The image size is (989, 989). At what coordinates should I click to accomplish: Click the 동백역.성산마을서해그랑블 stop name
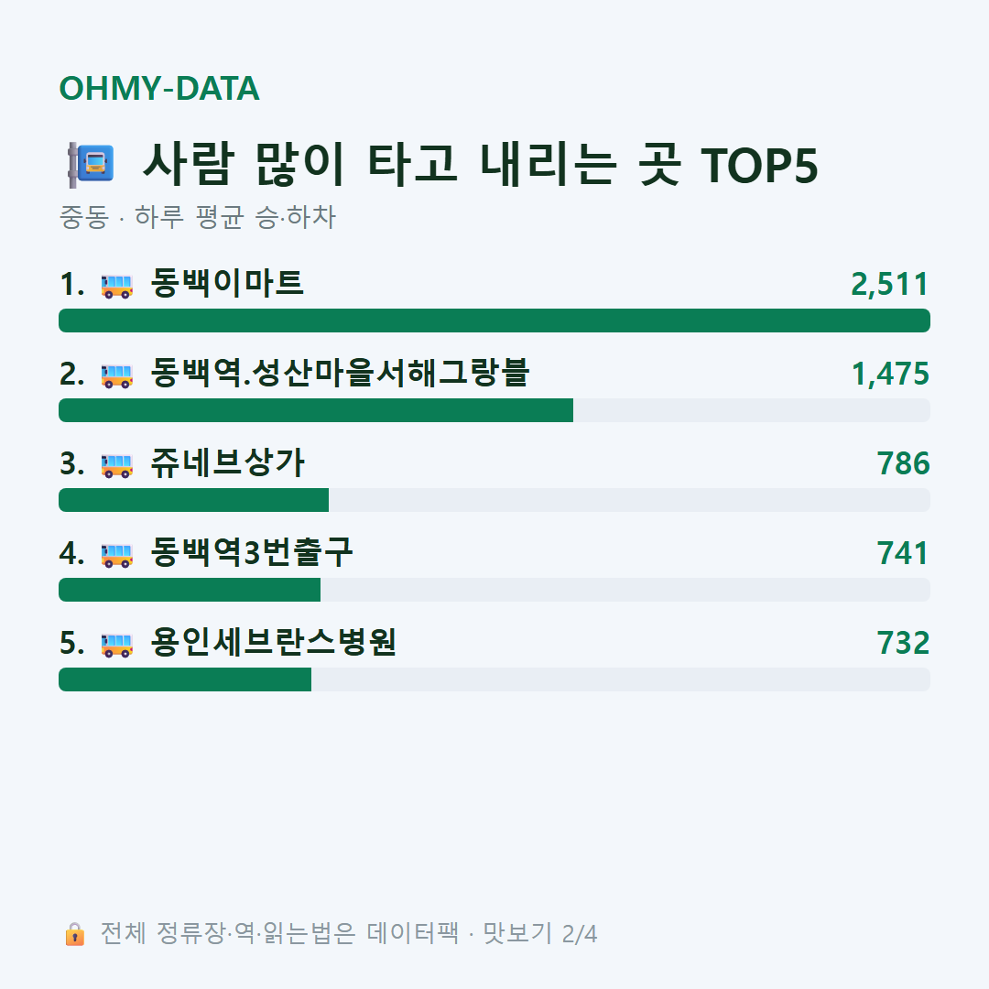click(x=340, y=373)
